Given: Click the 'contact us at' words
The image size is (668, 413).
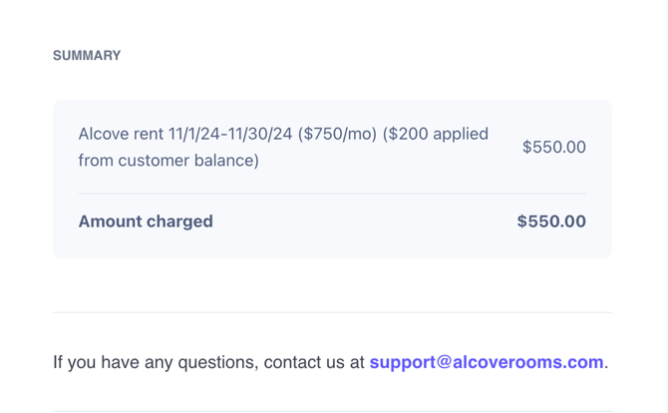Looking at the screenshot, I should click(x=314, y=362).
